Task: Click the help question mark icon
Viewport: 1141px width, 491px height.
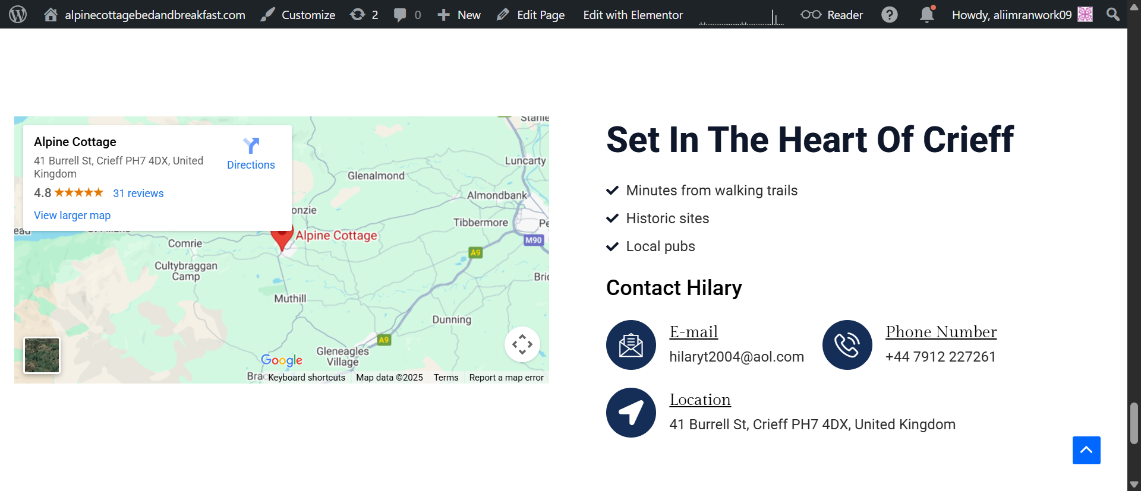Action: [889, 14]
